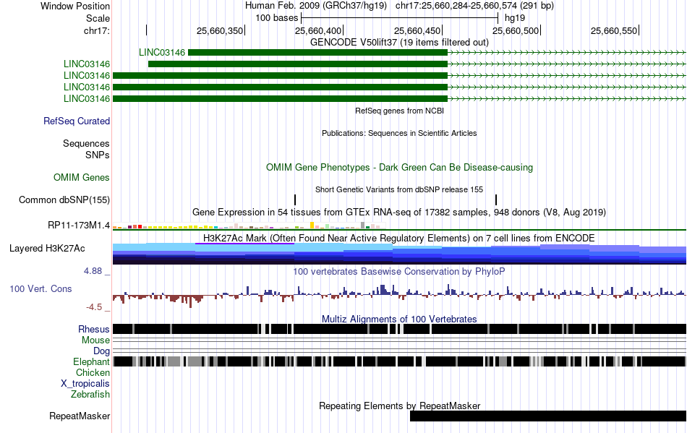
Task: Click the 100 vertebrates Basewise Conservation title
Action: coord(399,272)
